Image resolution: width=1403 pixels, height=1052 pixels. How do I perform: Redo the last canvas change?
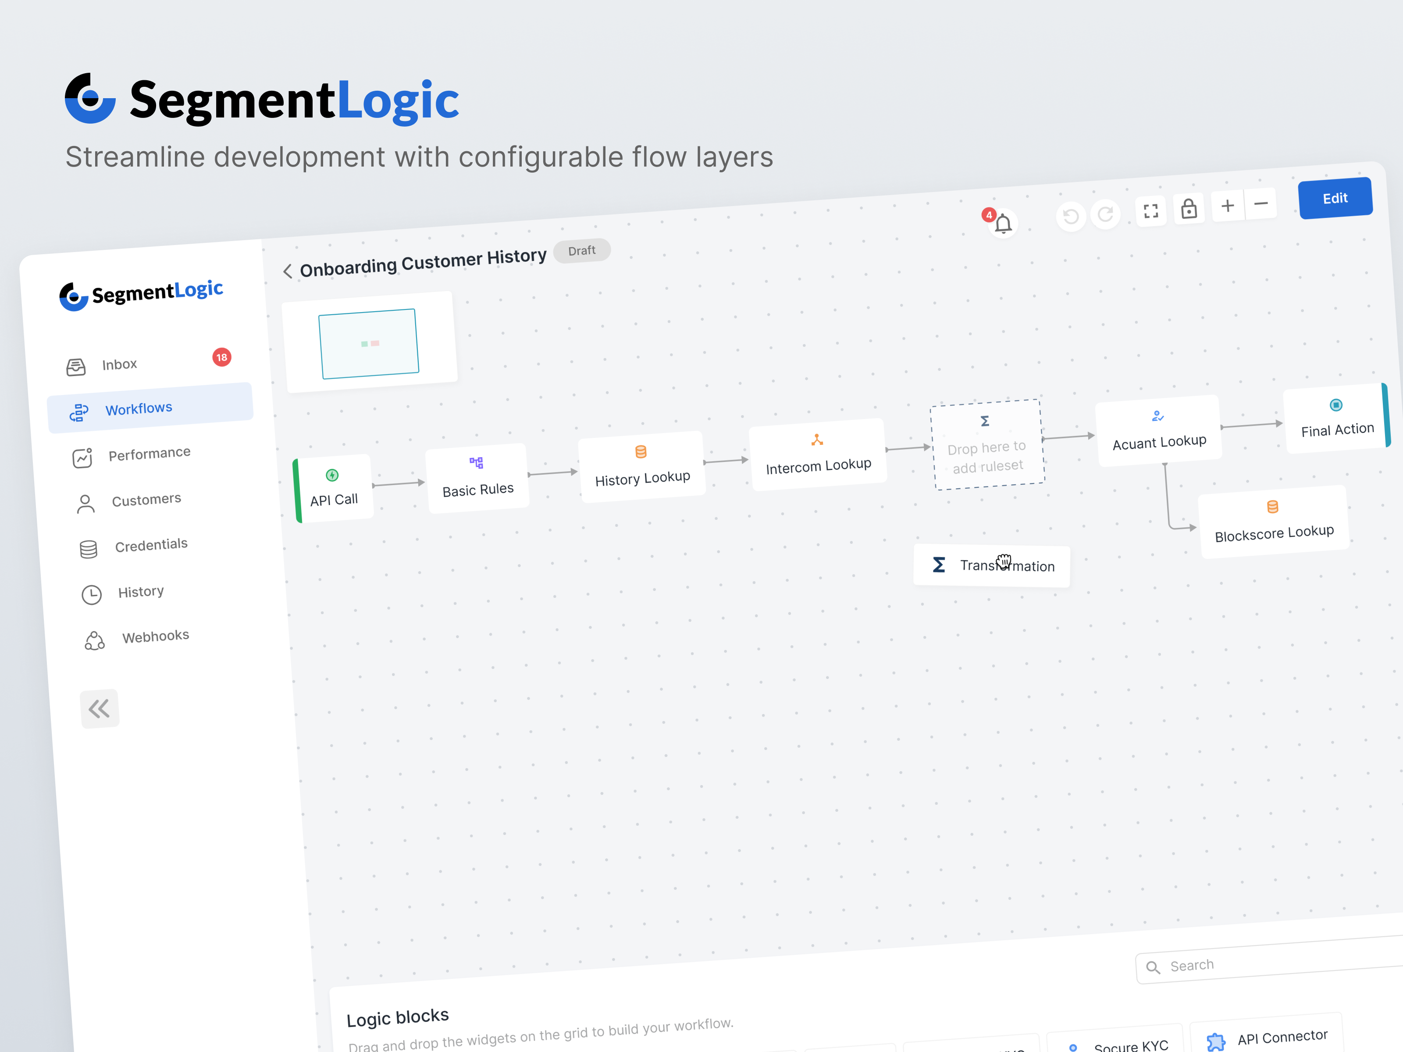point(1105,214)
